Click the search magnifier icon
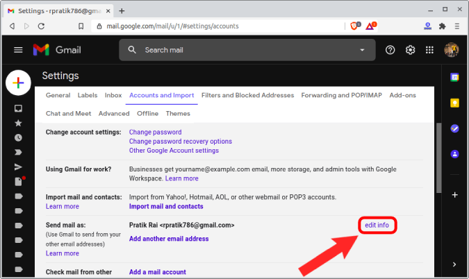This screenshot has width=469, height=279. [x=132, y=50]
